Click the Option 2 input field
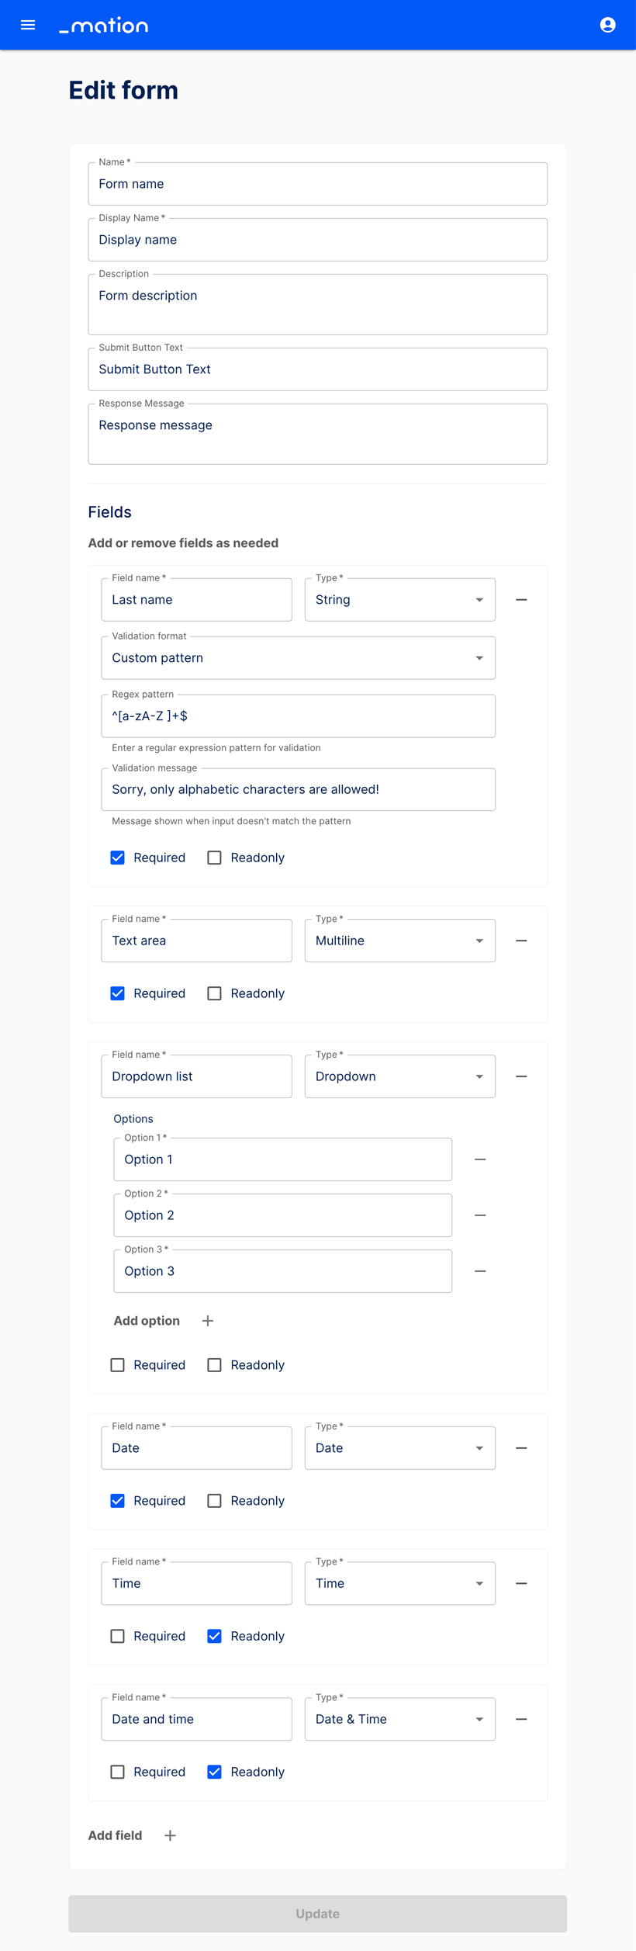The width and height of the screenshot is (636, 1951). pyautogui.click(x=283, y=1215)
